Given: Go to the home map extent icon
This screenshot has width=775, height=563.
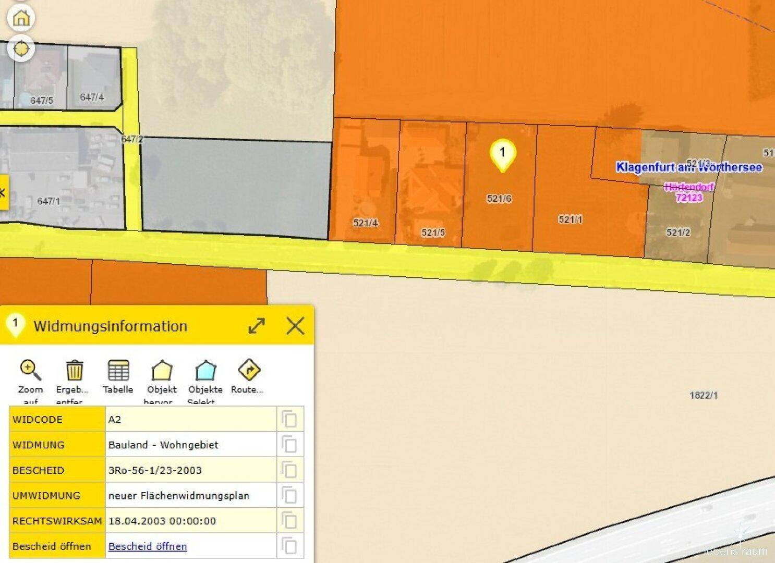Looking at the screenshot, I should (21, 18).
